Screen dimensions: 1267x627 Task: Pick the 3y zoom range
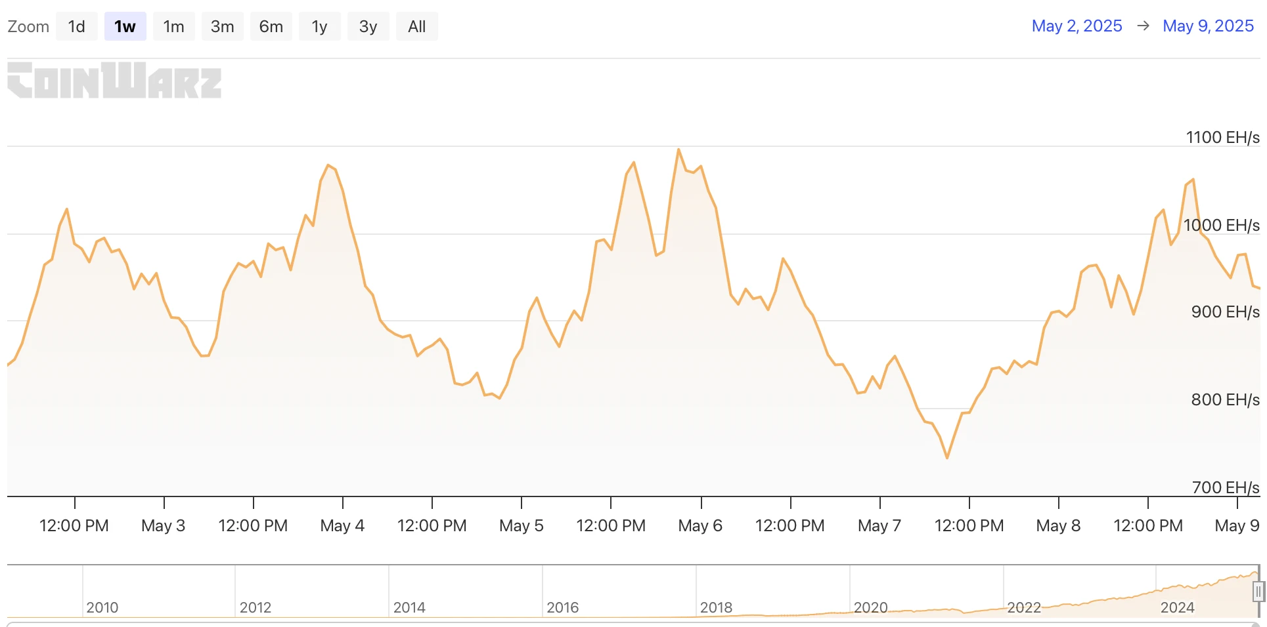pyautogui.click(x=368, y=27)
